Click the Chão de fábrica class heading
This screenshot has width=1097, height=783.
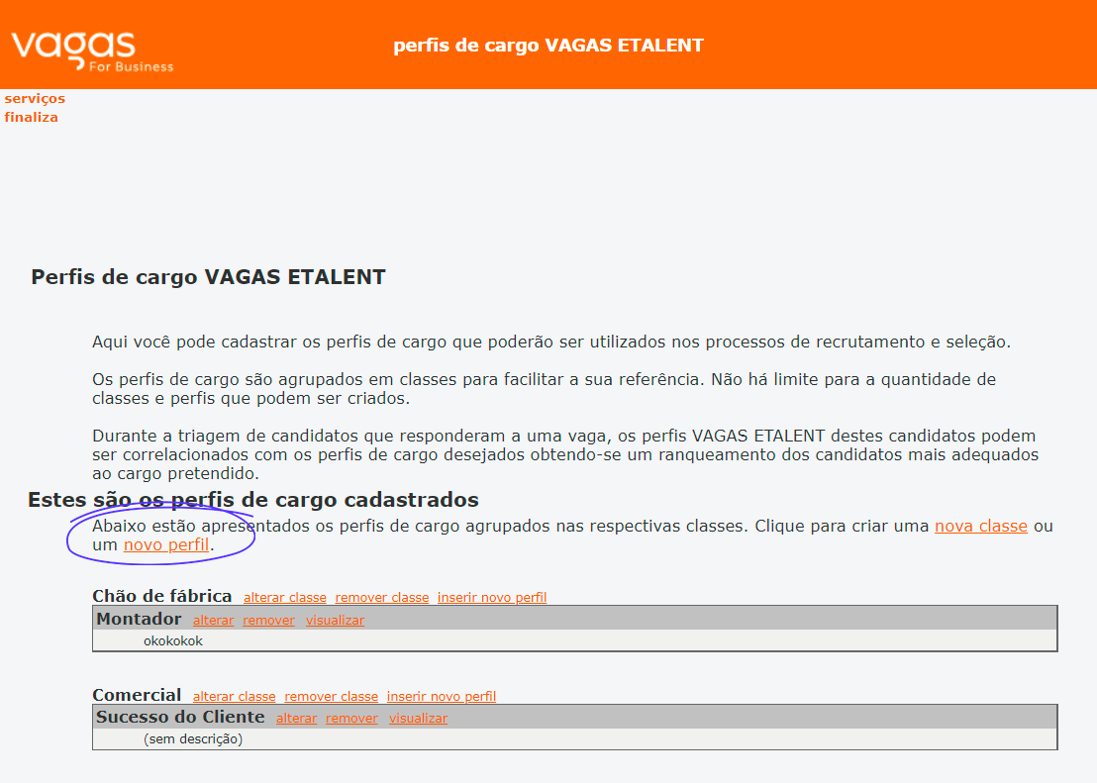pyautogui.click(x=162, y=596)
